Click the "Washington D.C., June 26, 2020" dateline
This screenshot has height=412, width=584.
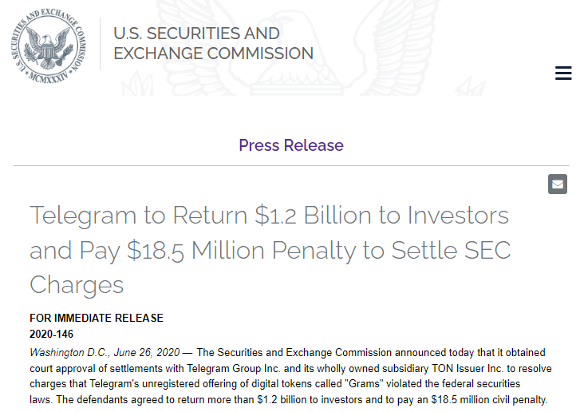pos(105,352)
